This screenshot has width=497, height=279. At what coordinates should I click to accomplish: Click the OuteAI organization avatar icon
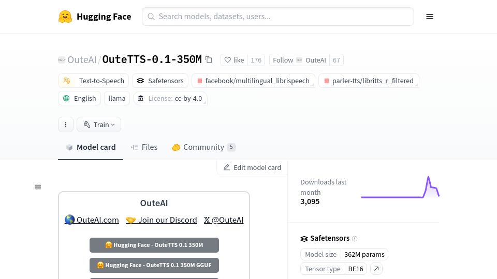[x=62, y=60]
